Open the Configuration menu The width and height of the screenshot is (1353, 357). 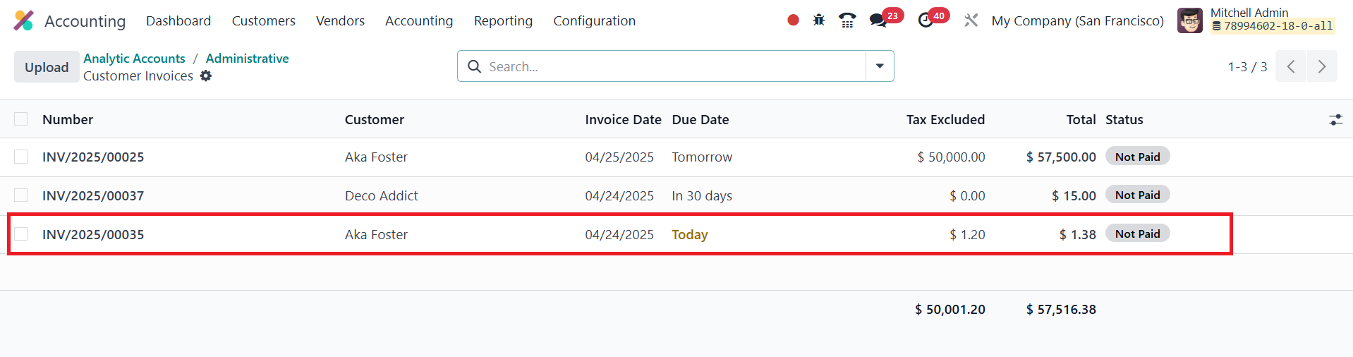(594, 20)
